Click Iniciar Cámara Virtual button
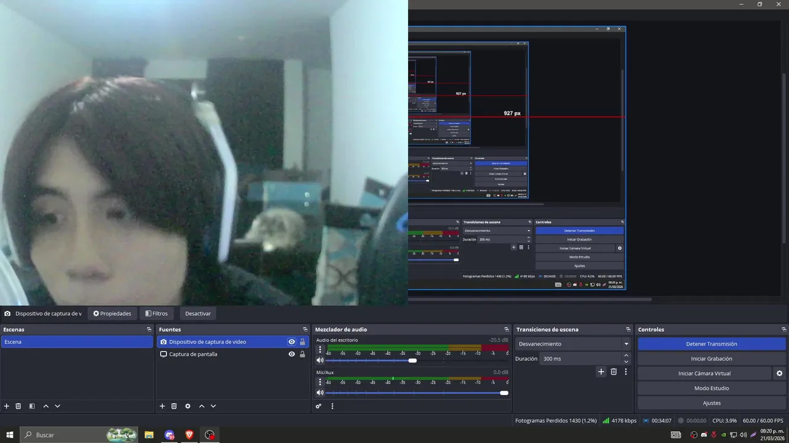Screen dimensions: 789x443 point(705,373)
